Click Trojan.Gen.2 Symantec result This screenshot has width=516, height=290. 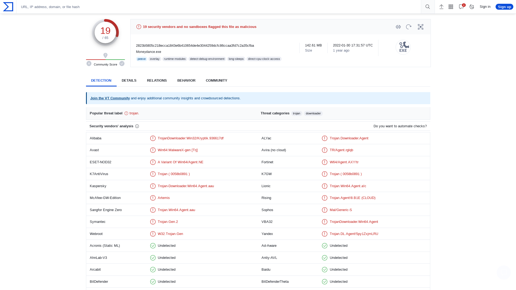(168, 222)
